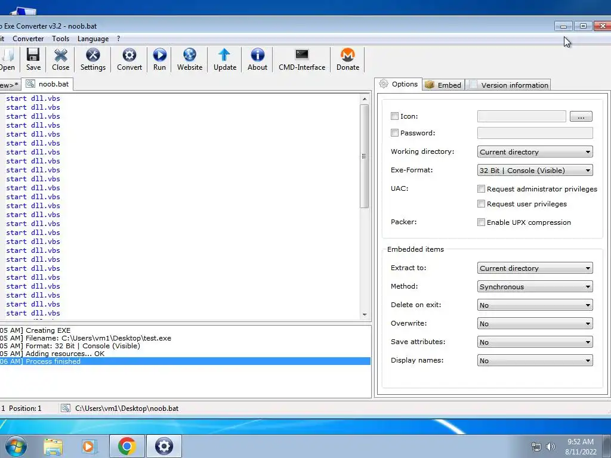611x458 pixels.
Task: Open the ? help menu
Action: [119, 39]
